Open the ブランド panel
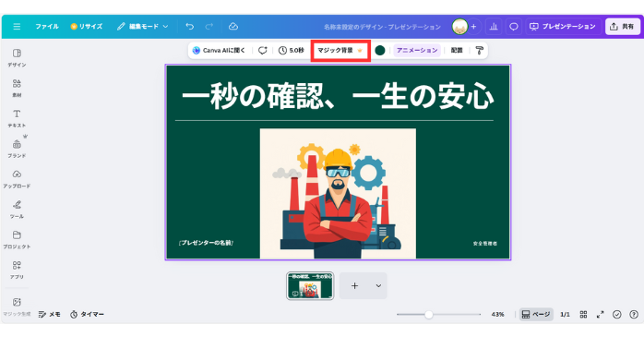This screenshot has height=337, width=644. (x=17, y=149)
